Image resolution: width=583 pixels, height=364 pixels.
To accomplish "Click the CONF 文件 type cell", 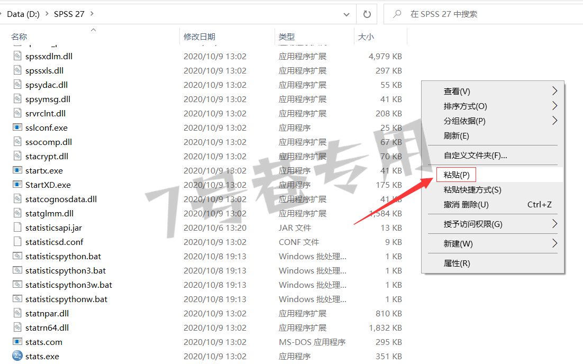I will click(x=299, y=242).
